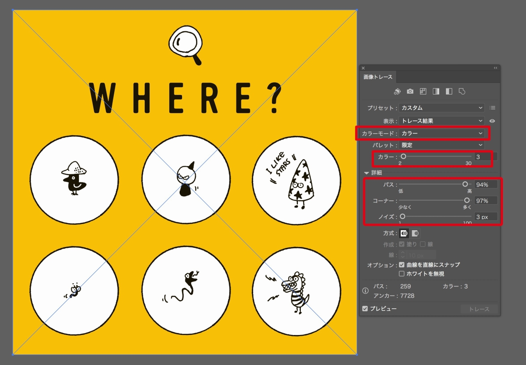
Task: Select the High Color camera preset icon
Action: [410, 92]
